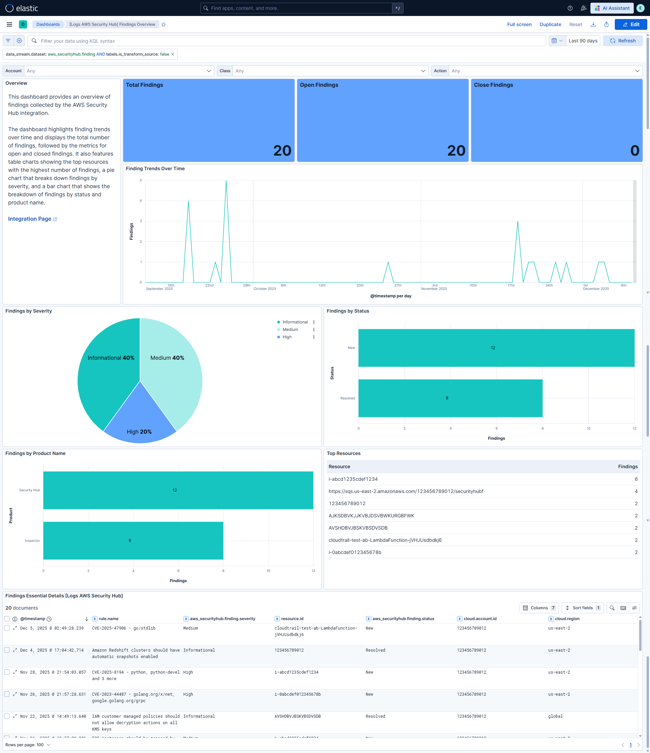Star the Findings Overview dashboard
The image size is (650, 753).
coord(163,24)
